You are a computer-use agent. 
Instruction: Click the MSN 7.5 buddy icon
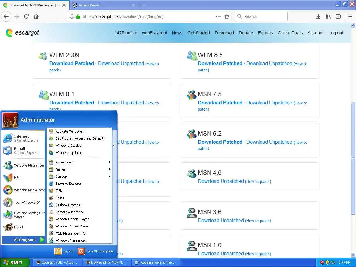click(191, 95)
